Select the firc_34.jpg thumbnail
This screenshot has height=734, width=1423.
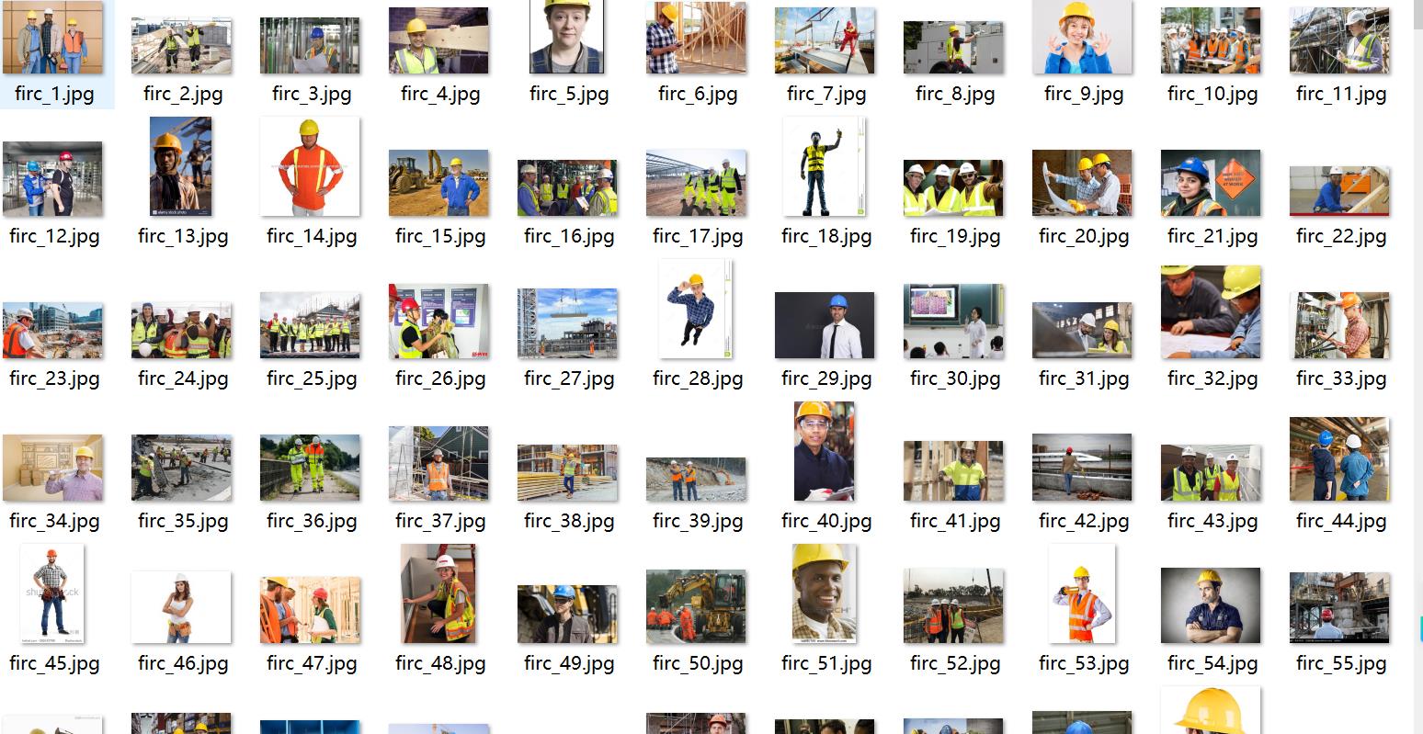[x=52, y=468]
